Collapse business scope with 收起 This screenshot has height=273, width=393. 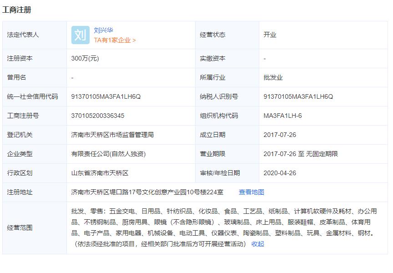pyautogui.click(x=257, y=244)
